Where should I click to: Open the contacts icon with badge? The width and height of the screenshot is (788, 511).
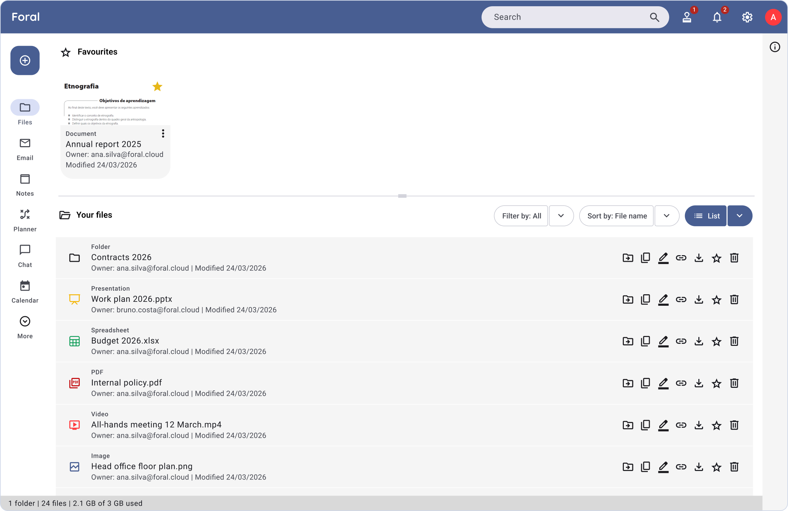click(687, 17)
